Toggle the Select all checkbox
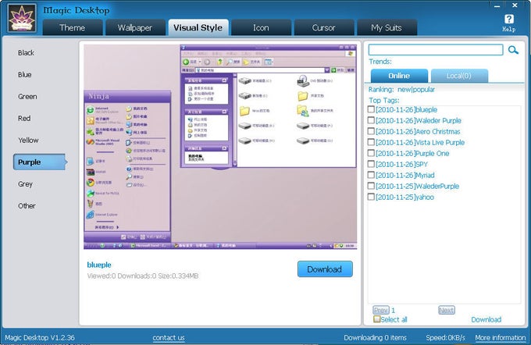 pos(376,319)
